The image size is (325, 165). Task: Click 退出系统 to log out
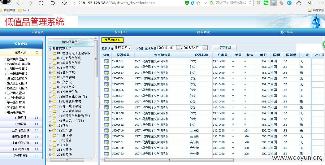point(287,32)
